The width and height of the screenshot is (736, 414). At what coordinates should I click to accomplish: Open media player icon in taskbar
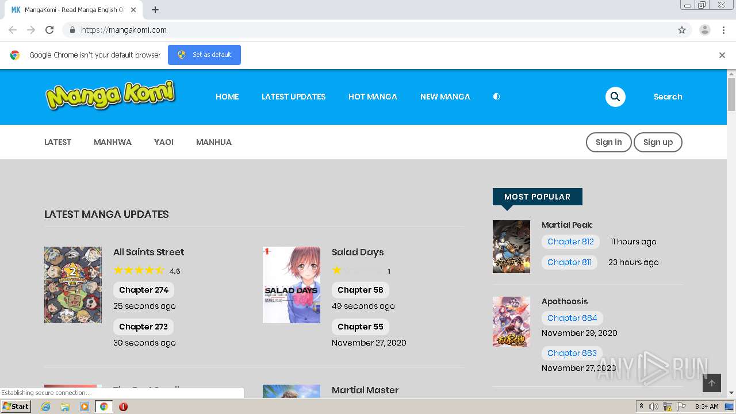[85, 407]
